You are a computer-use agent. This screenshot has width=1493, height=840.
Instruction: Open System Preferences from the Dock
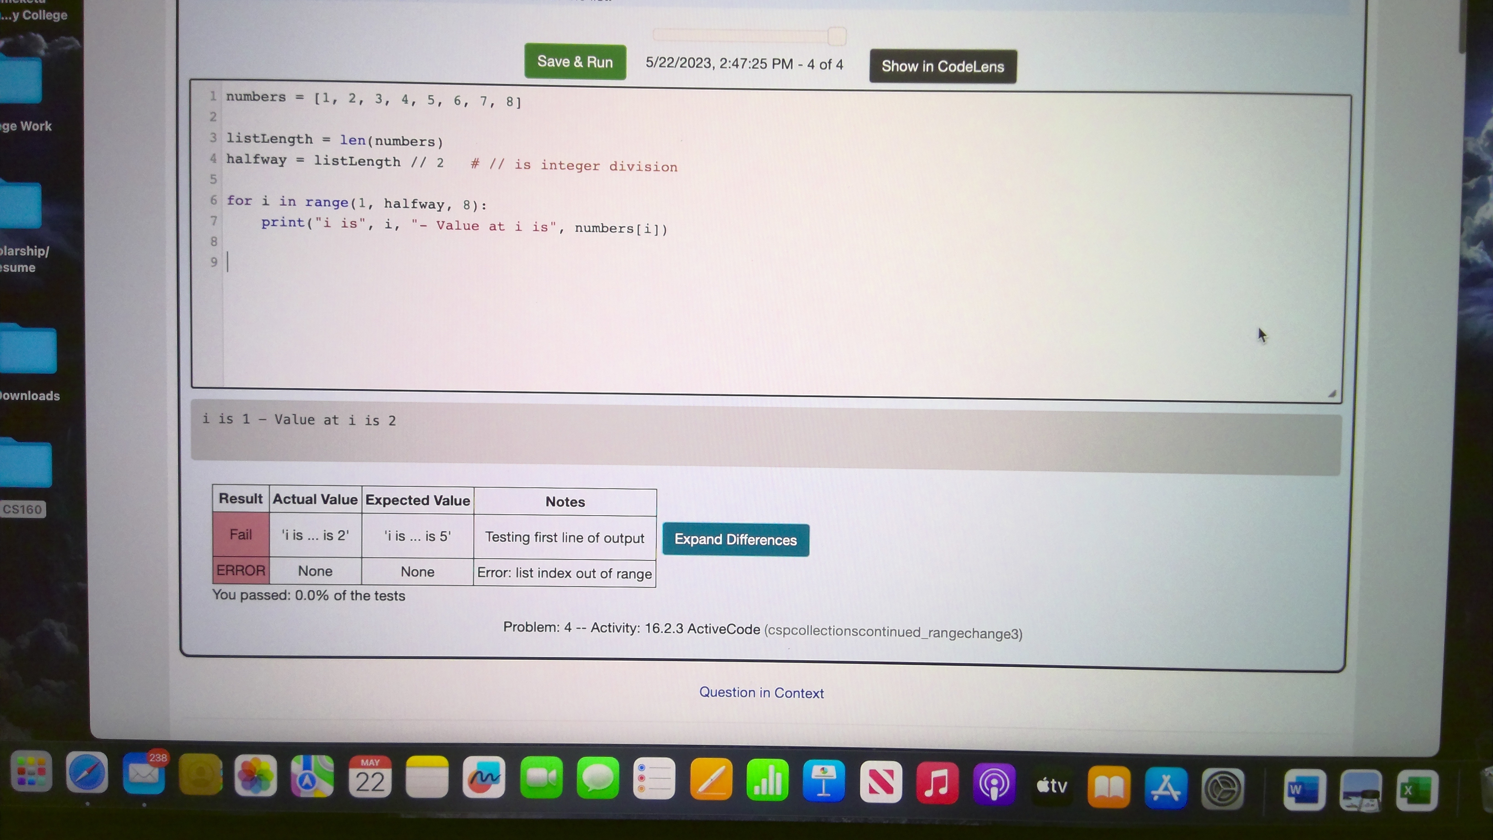click(1223, 787)
